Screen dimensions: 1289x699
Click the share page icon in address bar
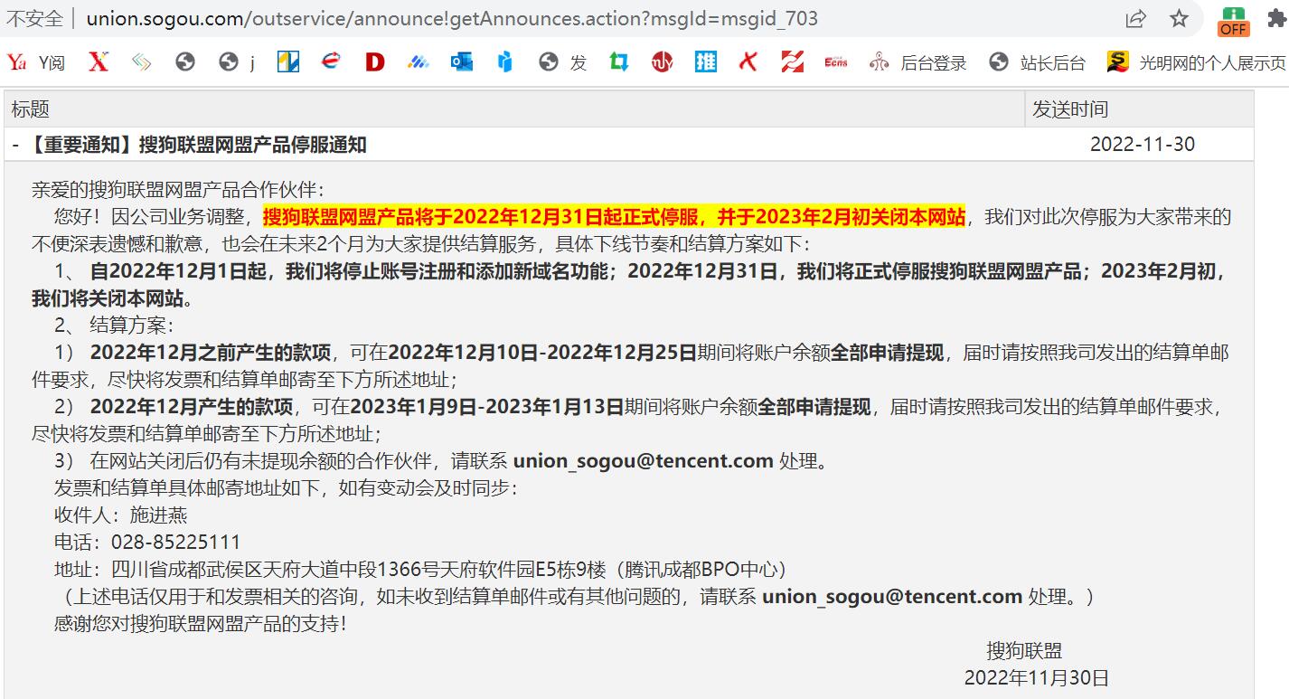click(x=1135, y=18)
